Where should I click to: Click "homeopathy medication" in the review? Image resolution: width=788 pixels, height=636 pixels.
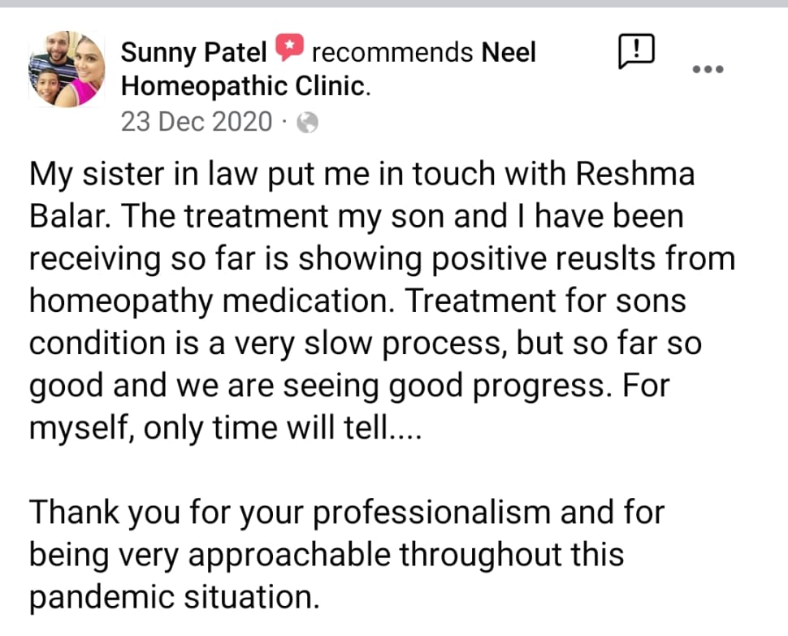pos(214,301)
